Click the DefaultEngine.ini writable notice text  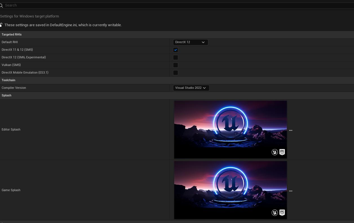63,25
